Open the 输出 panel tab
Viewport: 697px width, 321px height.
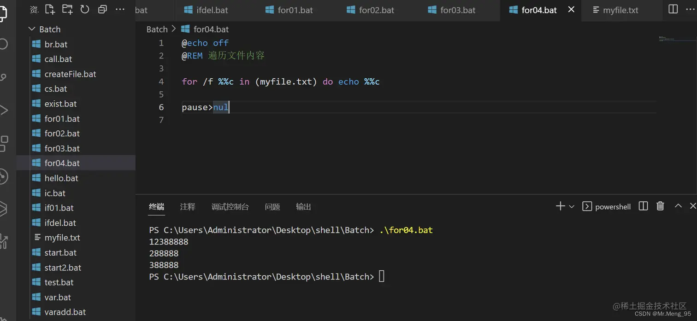pyautogui.click(x=303, y=207)
